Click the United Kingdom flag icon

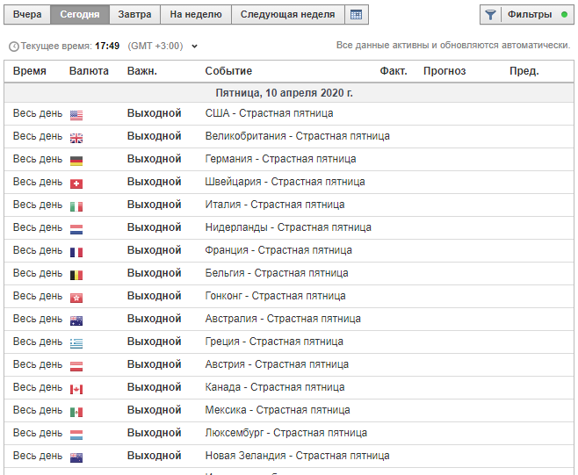[76, 138]
